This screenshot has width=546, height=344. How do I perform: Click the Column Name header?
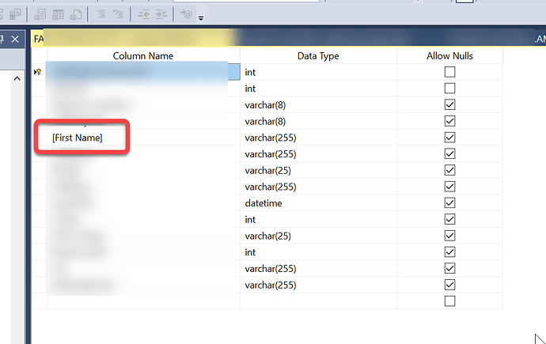(142, 55)
